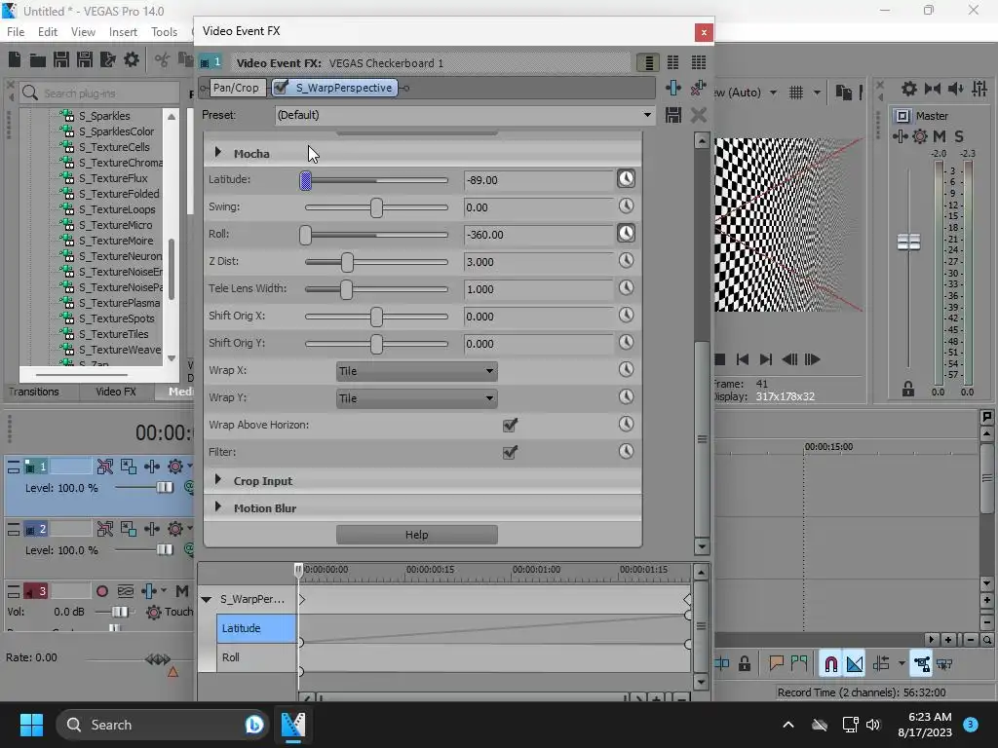Switch to three-column parameter view icon
This screenshot has height=748, width=998.
coord(698,62)
